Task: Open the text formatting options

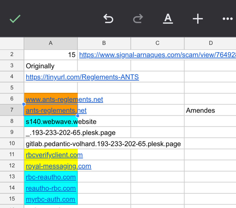Action: (168, 19)
